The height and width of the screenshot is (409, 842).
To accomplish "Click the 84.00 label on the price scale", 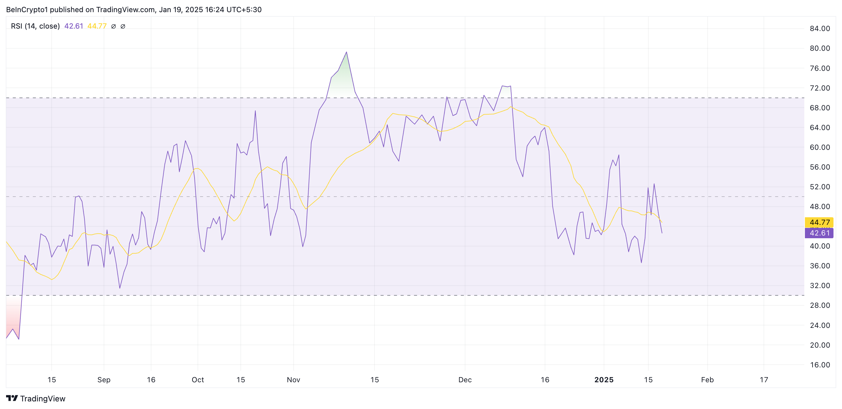I will [x=820, y=29].
